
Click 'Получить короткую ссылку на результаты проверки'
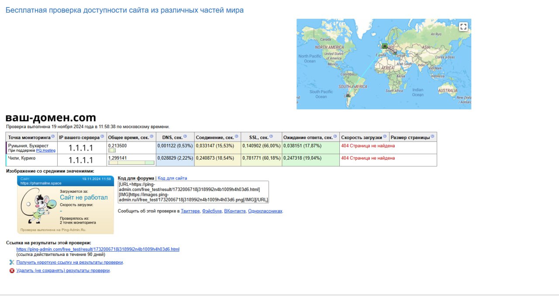tap(70, 262)
